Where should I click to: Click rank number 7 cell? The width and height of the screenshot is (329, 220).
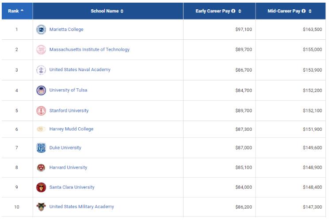coord(16,148)
